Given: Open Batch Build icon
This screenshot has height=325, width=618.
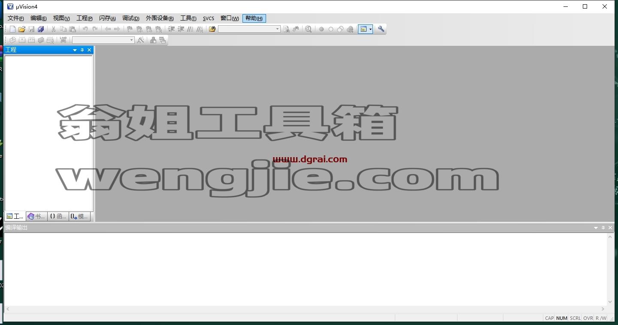Looking at the screenshot, I should (x=41, y=40).
